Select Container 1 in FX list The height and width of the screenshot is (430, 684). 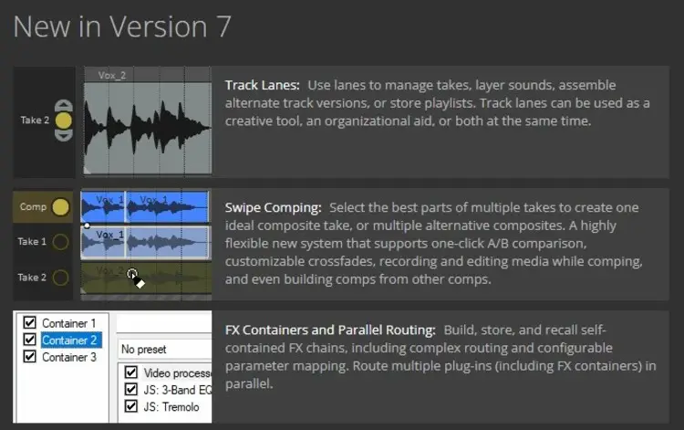[x=69, y=323]
